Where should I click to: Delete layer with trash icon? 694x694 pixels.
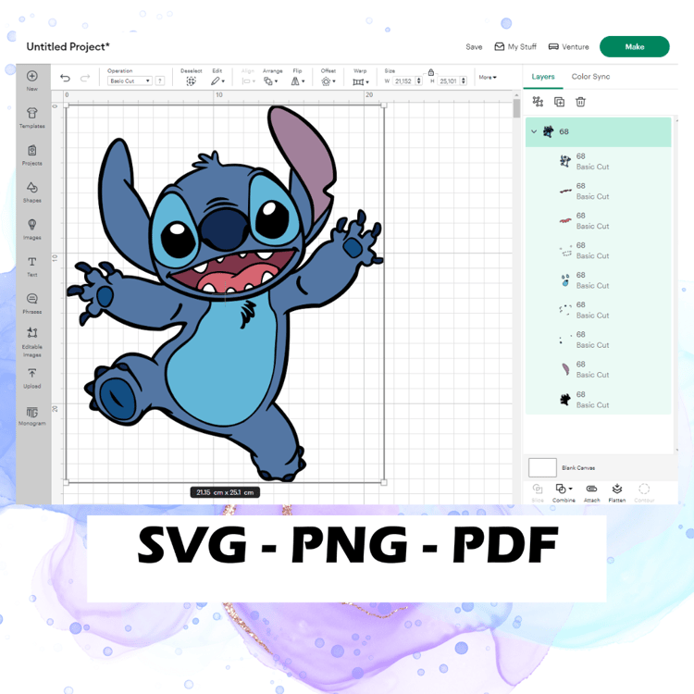(x=580, y=102)
